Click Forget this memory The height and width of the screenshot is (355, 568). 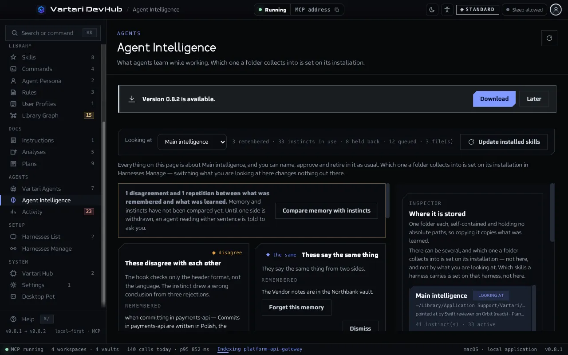click(296, 308)
